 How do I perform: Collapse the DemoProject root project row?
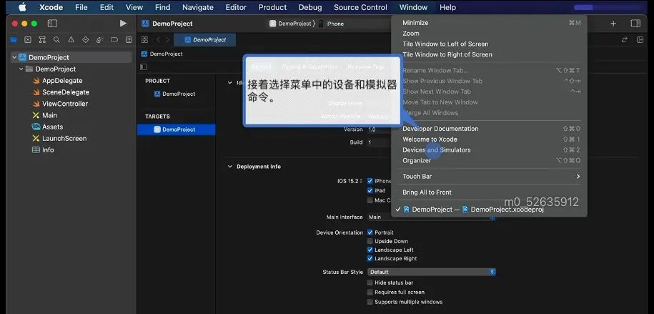14,57
